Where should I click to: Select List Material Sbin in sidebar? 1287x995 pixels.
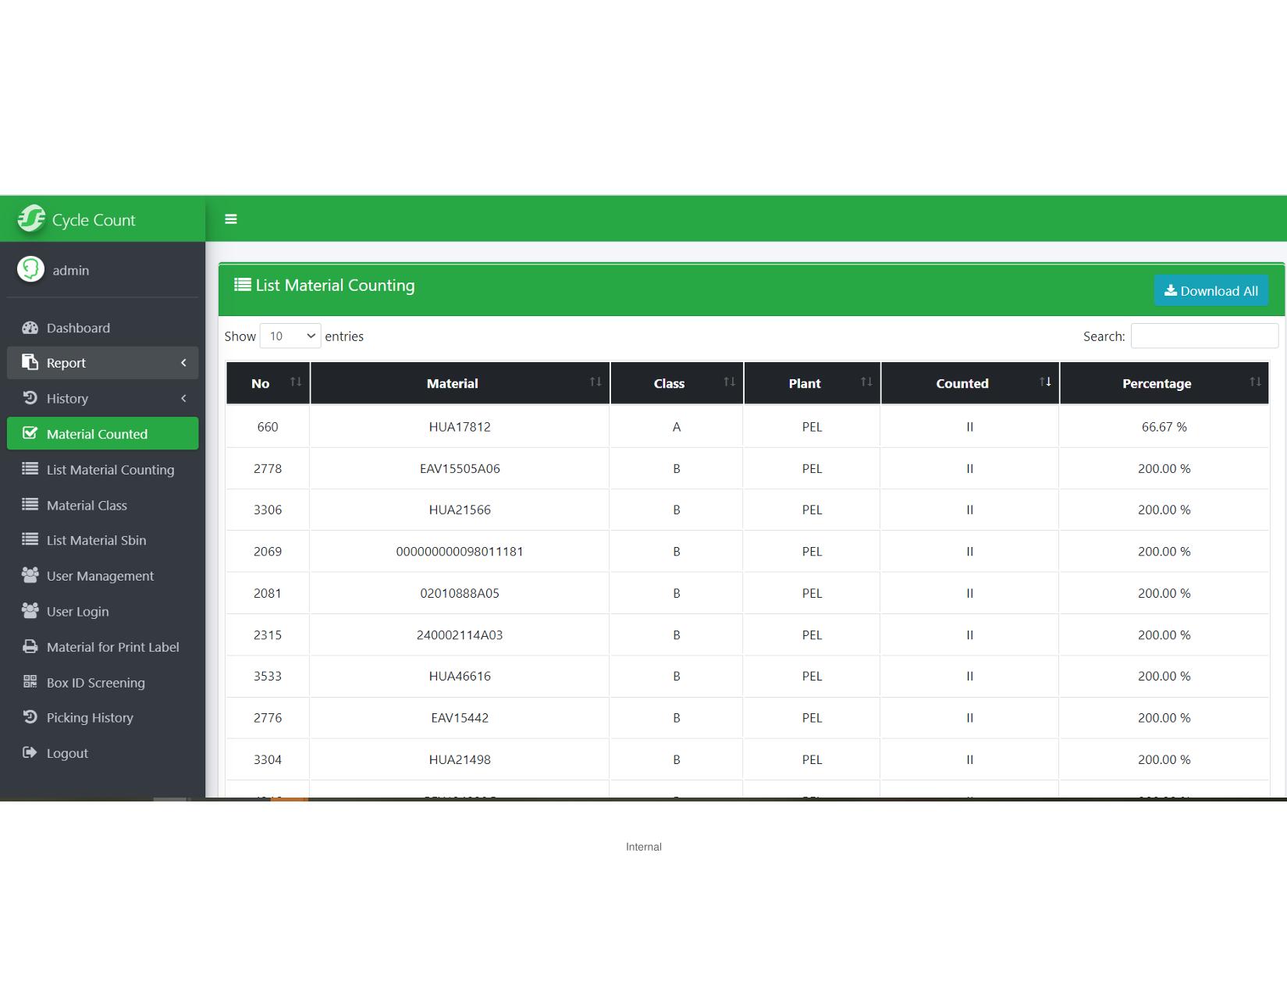(96, 540)
